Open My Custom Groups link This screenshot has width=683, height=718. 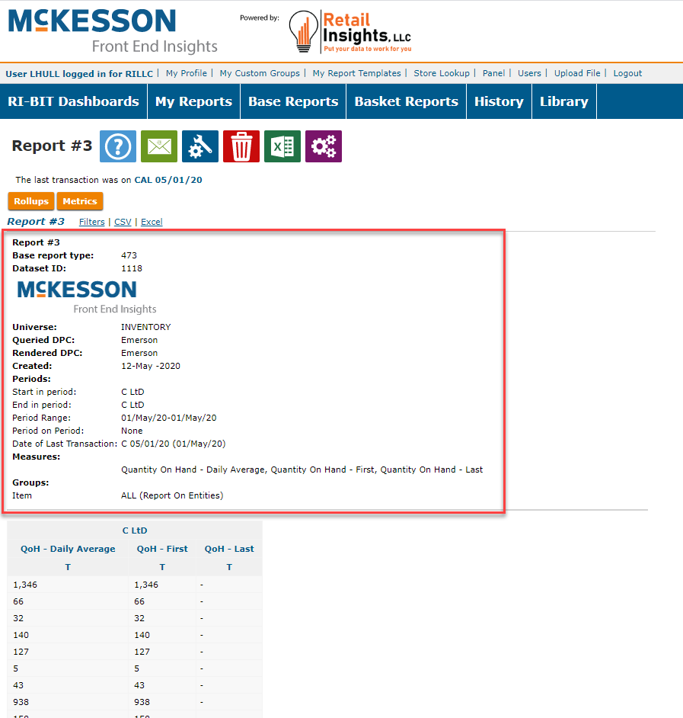point(260,73)
